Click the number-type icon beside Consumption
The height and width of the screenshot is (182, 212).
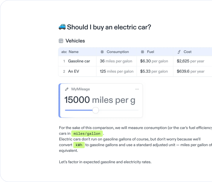(x=102, y=52)
